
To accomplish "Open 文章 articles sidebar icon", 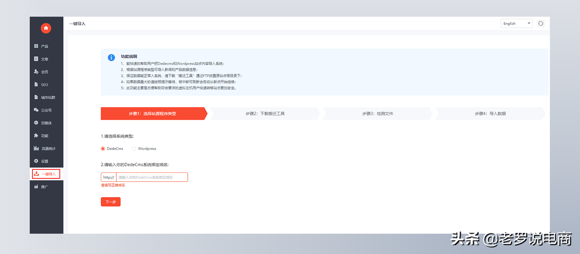I will point(36,59).
